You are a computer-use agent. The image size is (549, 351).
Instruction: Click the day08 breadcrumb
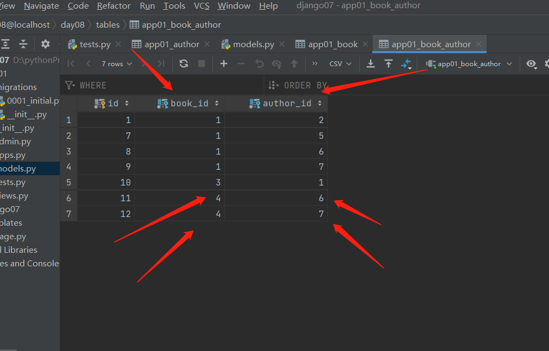(x=73, y=25)
